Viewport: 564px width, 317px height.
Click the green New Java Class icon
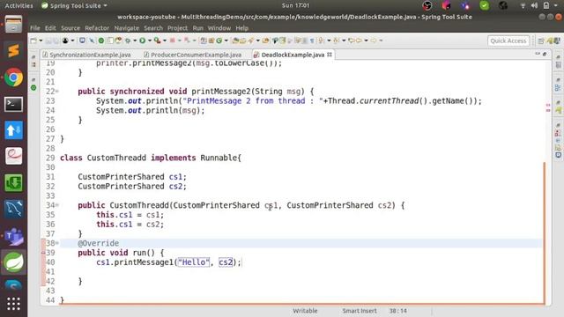[219, 41]
